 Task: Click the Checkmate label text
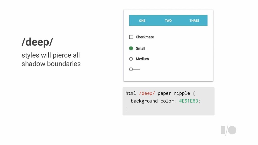(x=145, y=37)
